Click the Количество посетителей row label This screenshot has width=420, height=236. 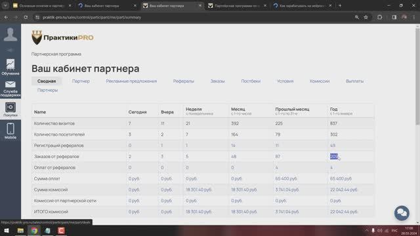pyautogui.click(x=59, y=134)
